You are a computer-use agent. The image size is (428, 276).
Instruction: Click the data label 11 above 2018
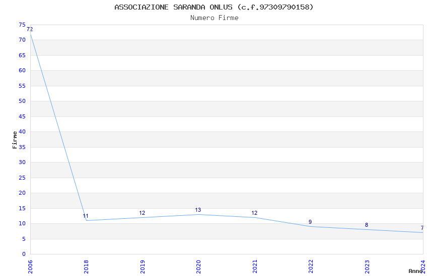click(x=86, y=216)
